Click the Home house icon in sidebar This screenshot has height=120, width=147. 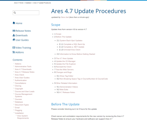[x=14, y=23]
